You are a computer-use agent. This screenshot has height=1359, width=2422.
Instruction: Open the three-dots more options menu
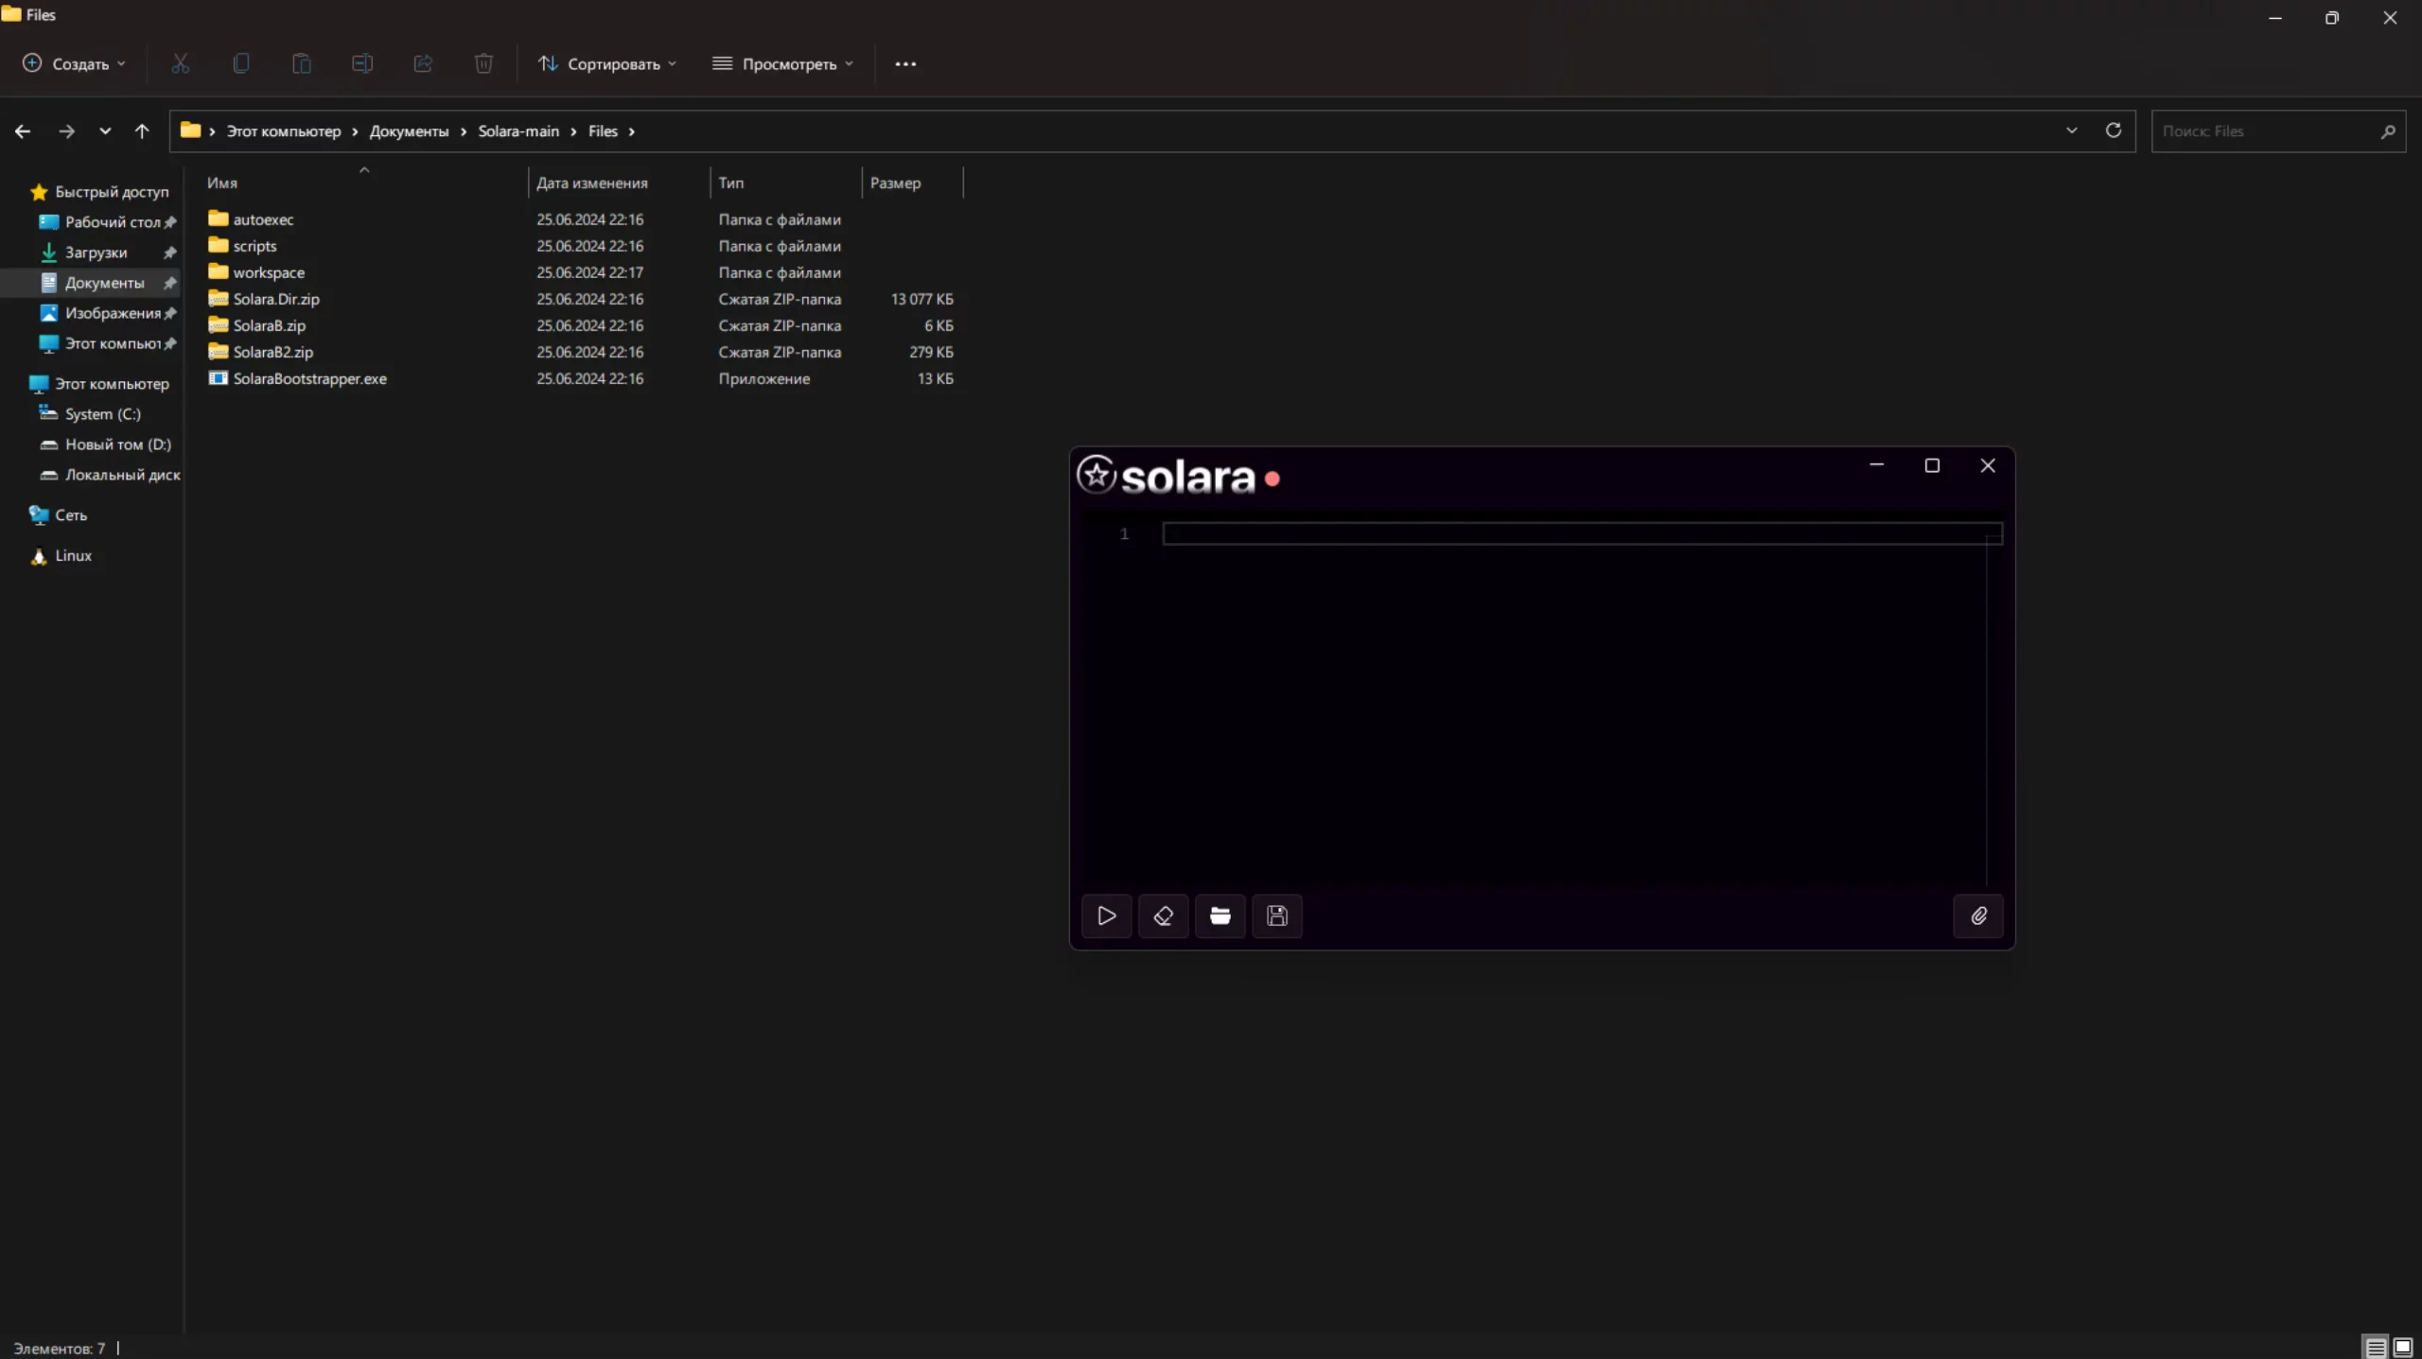point(905,63)
